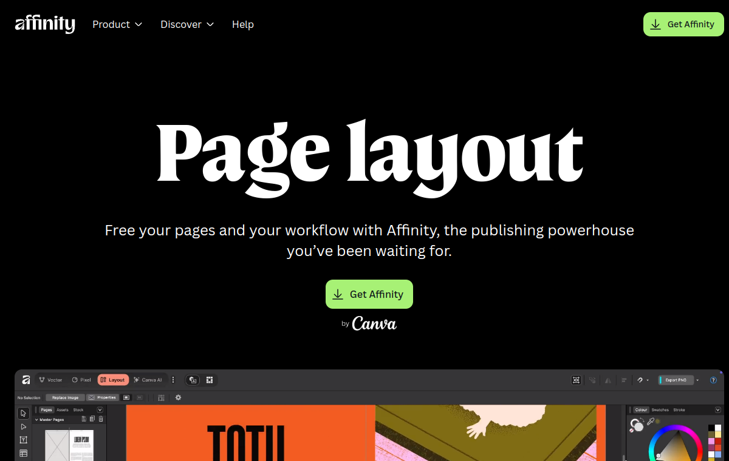Open the export dropdown arrow beside Export PNG
Image resolution: width=729 pixels, height=461 pixels.
point(697,380)
